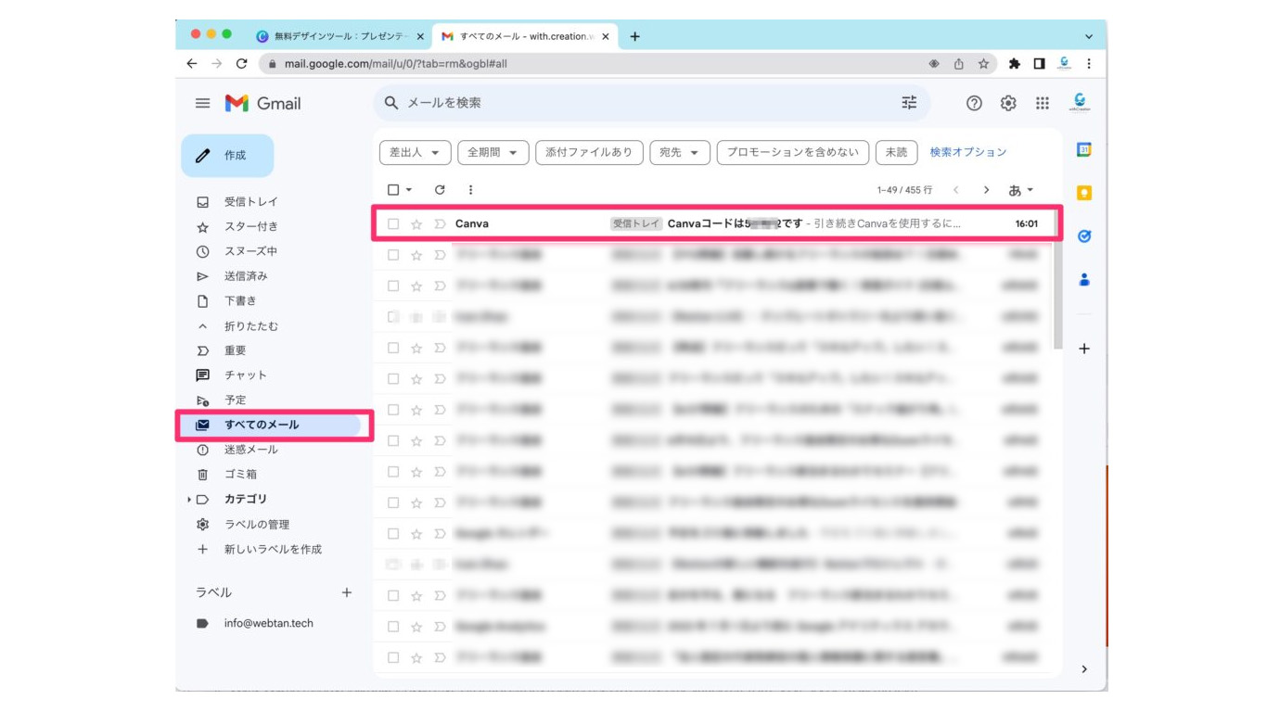Open Google Keep side panel icon

click(1083, 193)
